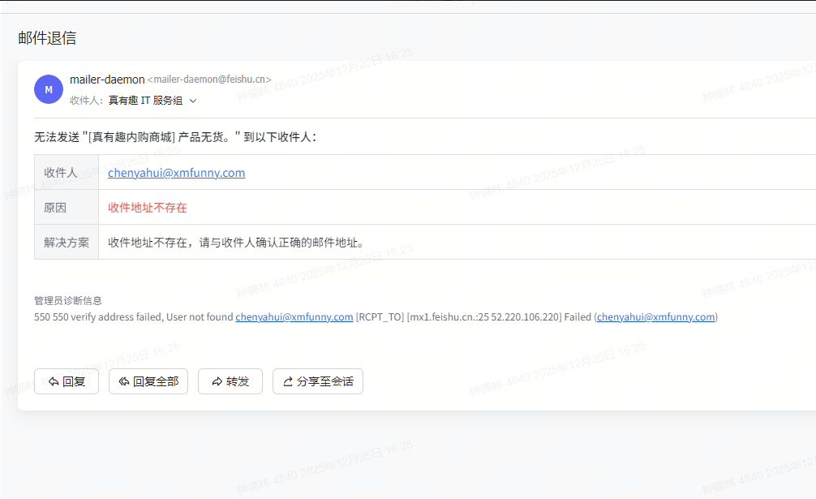Viewport: 816px width, 499px height.
Task: Click the red 收件地址不存在 reason text
Action: pos(148,208)
